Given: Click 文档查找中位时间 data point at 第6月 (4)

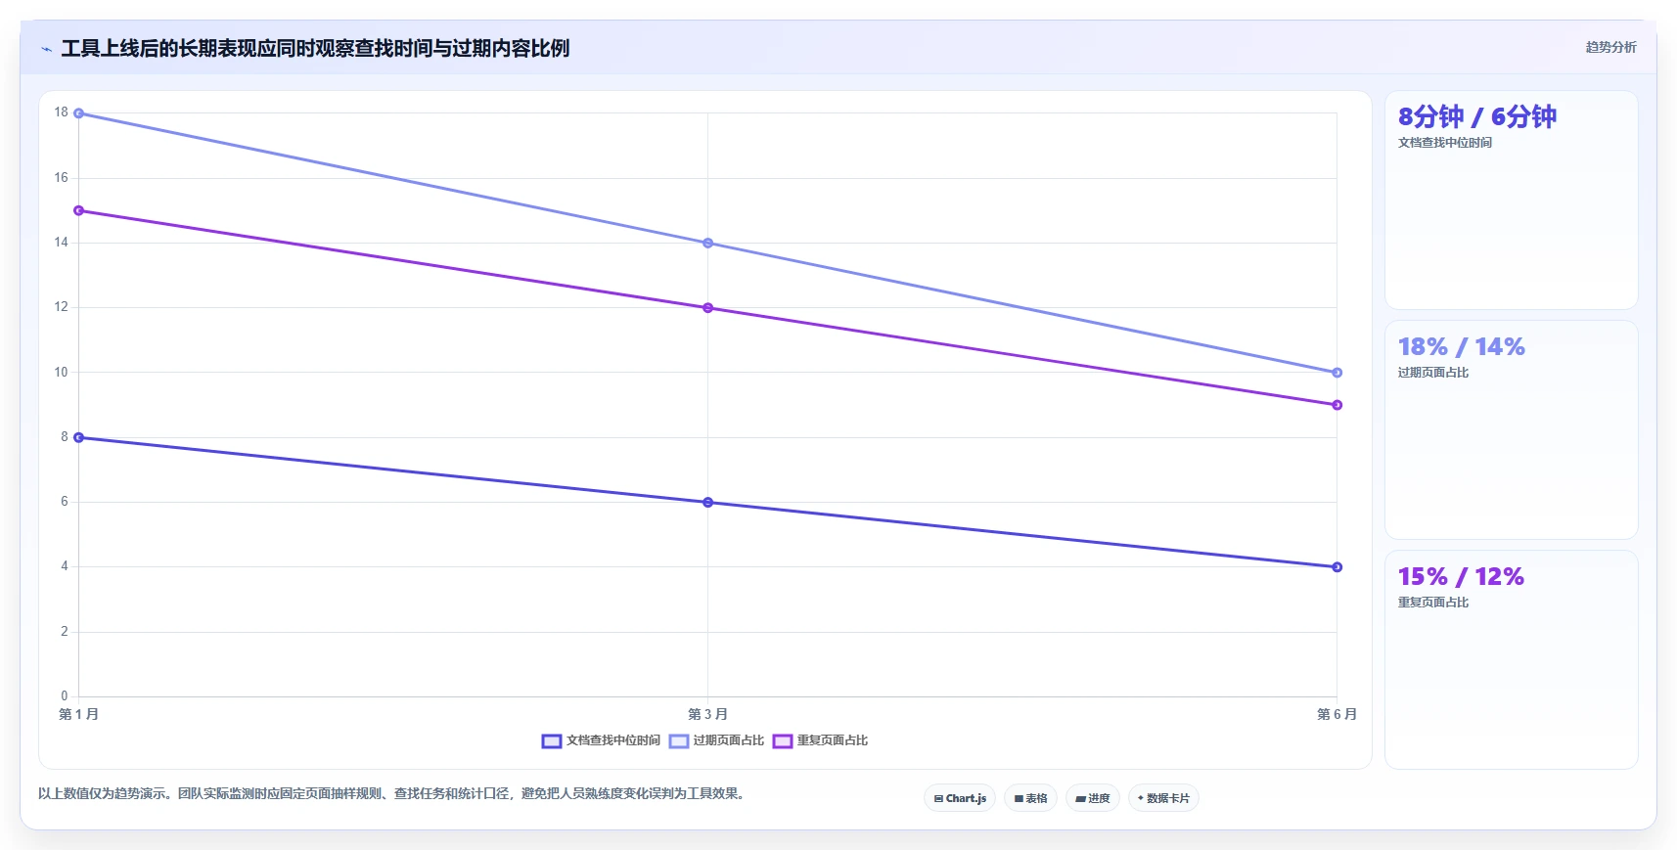Looking at the screenshot, I should (x=1337, y=567).
